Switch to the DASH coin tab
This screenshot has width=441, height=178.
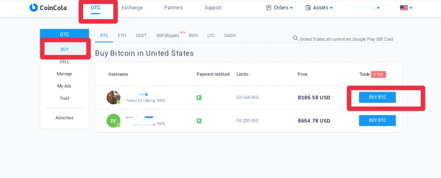tap(230, 36)
